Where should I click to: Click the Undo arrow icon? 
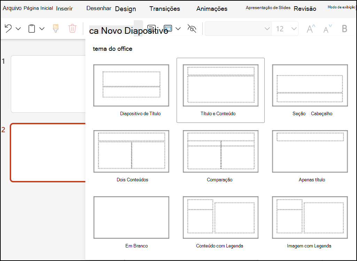coord(8,29)
